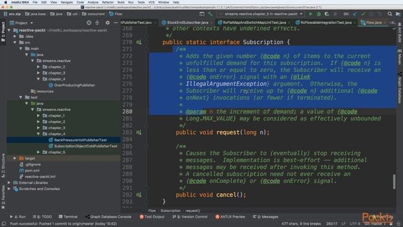The image size is (403, 227).
Task: Click implemented-method gutter icon beside request()
Action: point(139,132)
